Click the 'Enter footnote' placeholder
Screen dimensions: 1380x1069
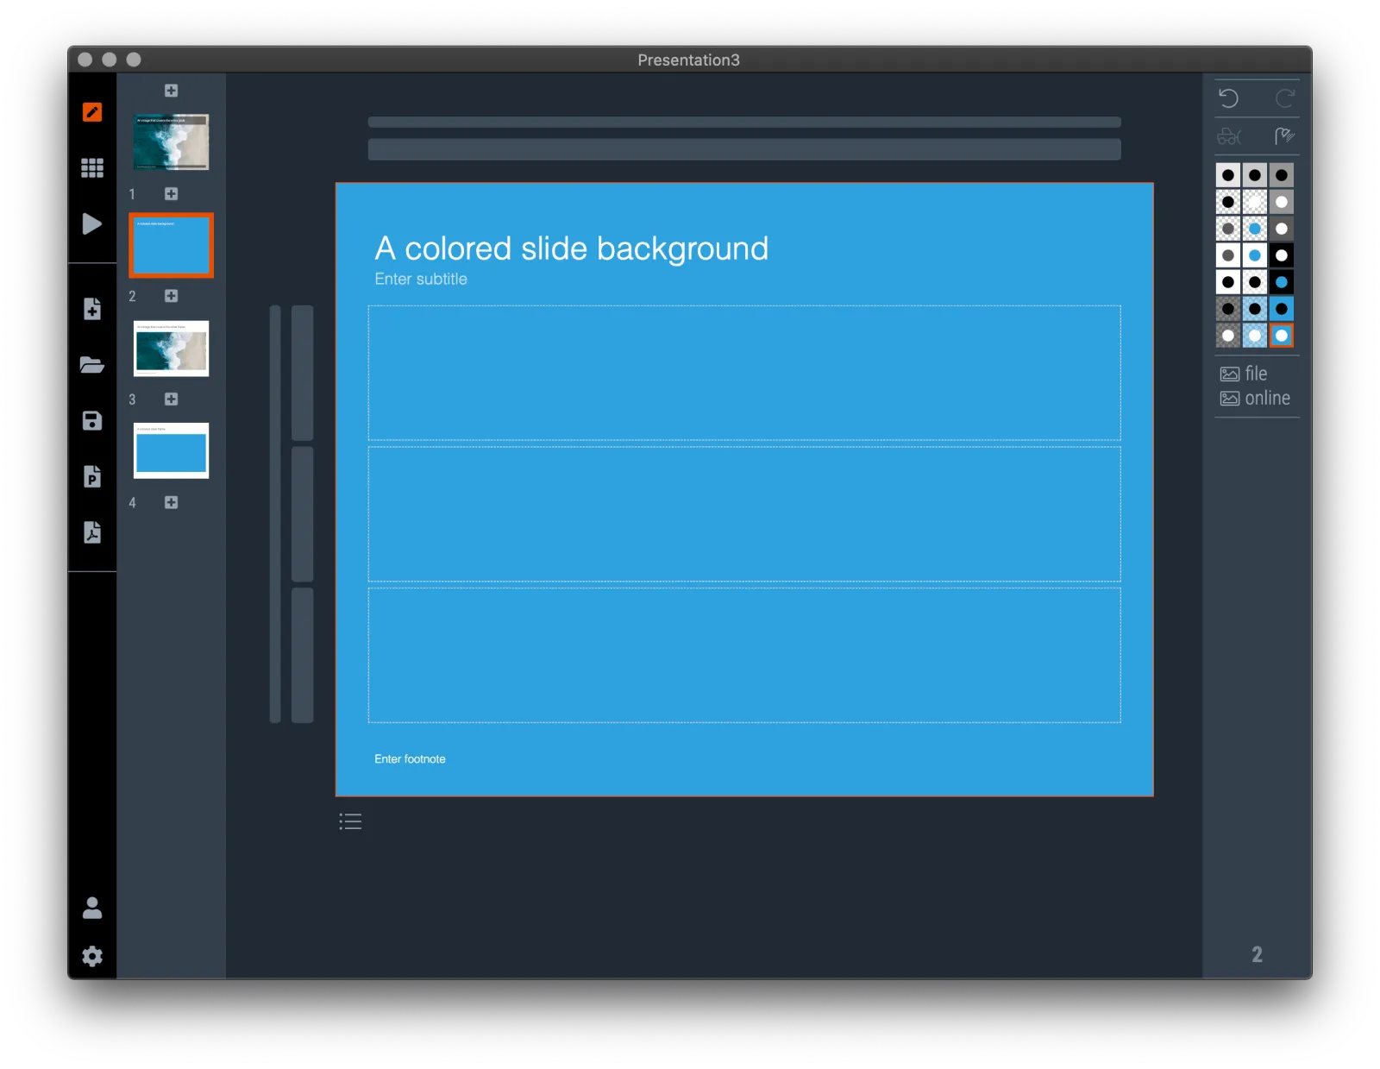[x=410, y=758]
